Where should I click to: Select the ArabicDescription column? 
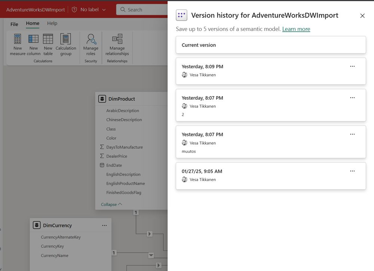123,111
